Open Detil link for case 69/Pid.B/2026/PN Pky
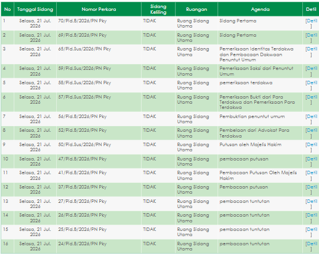The height and width of the screenshot is (255, 319). point(312,35)
